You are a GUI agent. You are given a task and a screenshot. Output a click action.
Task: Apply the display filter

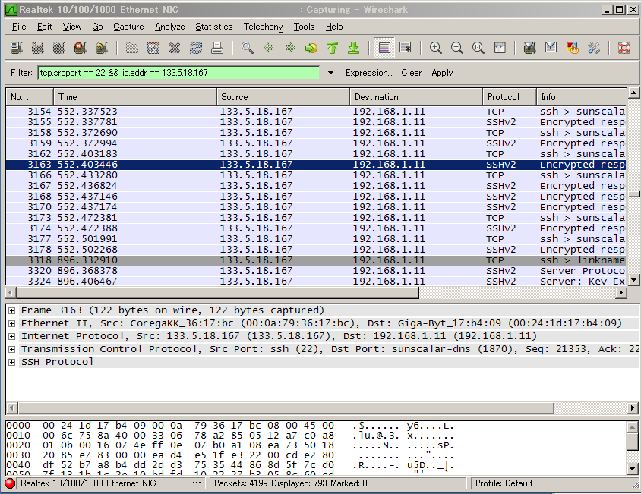442,73
